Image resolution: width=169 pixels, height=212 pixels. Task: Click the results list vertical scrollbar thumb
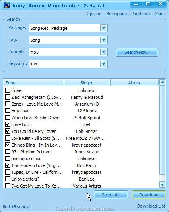pyautogui.click(x=162, y=130)
